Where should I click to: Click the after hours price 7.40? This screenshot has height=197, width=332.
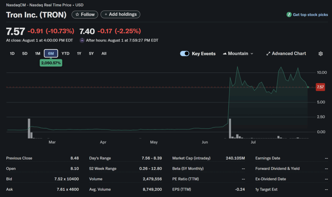pyautogui.click(x=87, y=31)
